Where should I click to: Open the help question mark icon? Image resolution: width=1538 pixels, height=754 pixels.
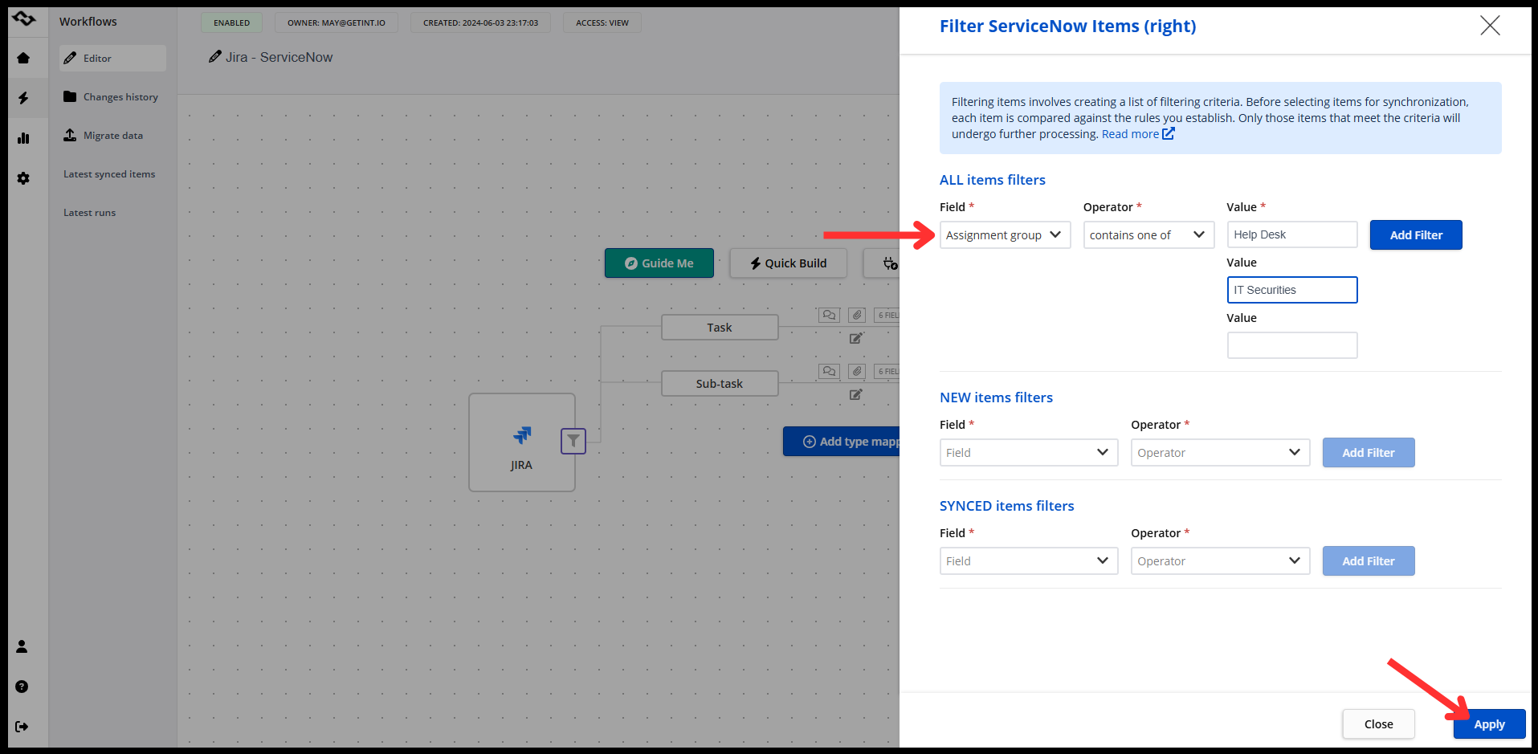pos(22,687)
